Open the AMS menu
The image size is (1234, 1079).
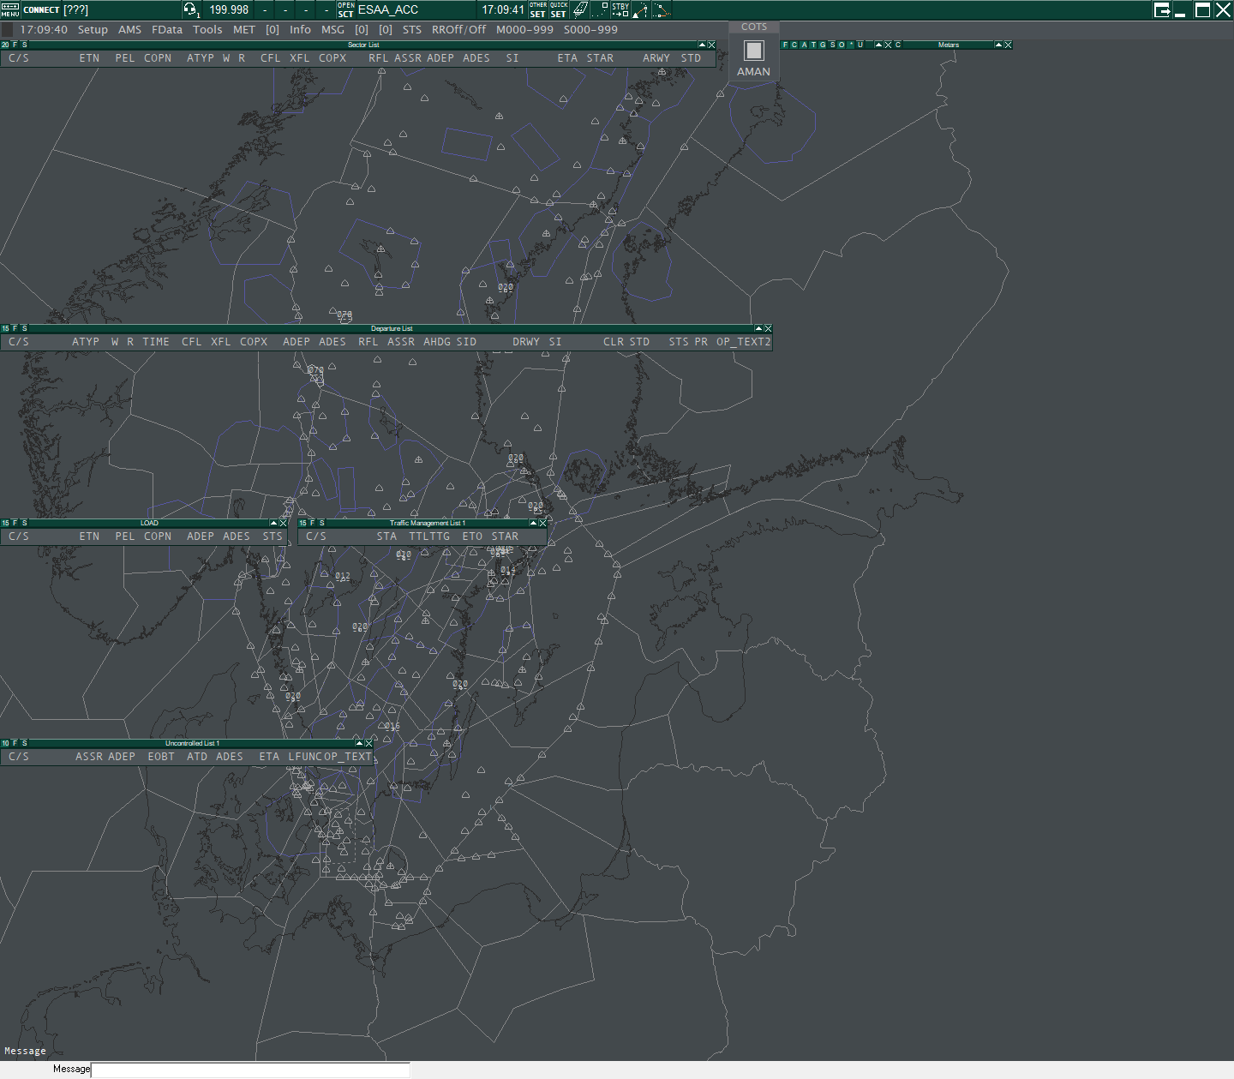(129, 29)
